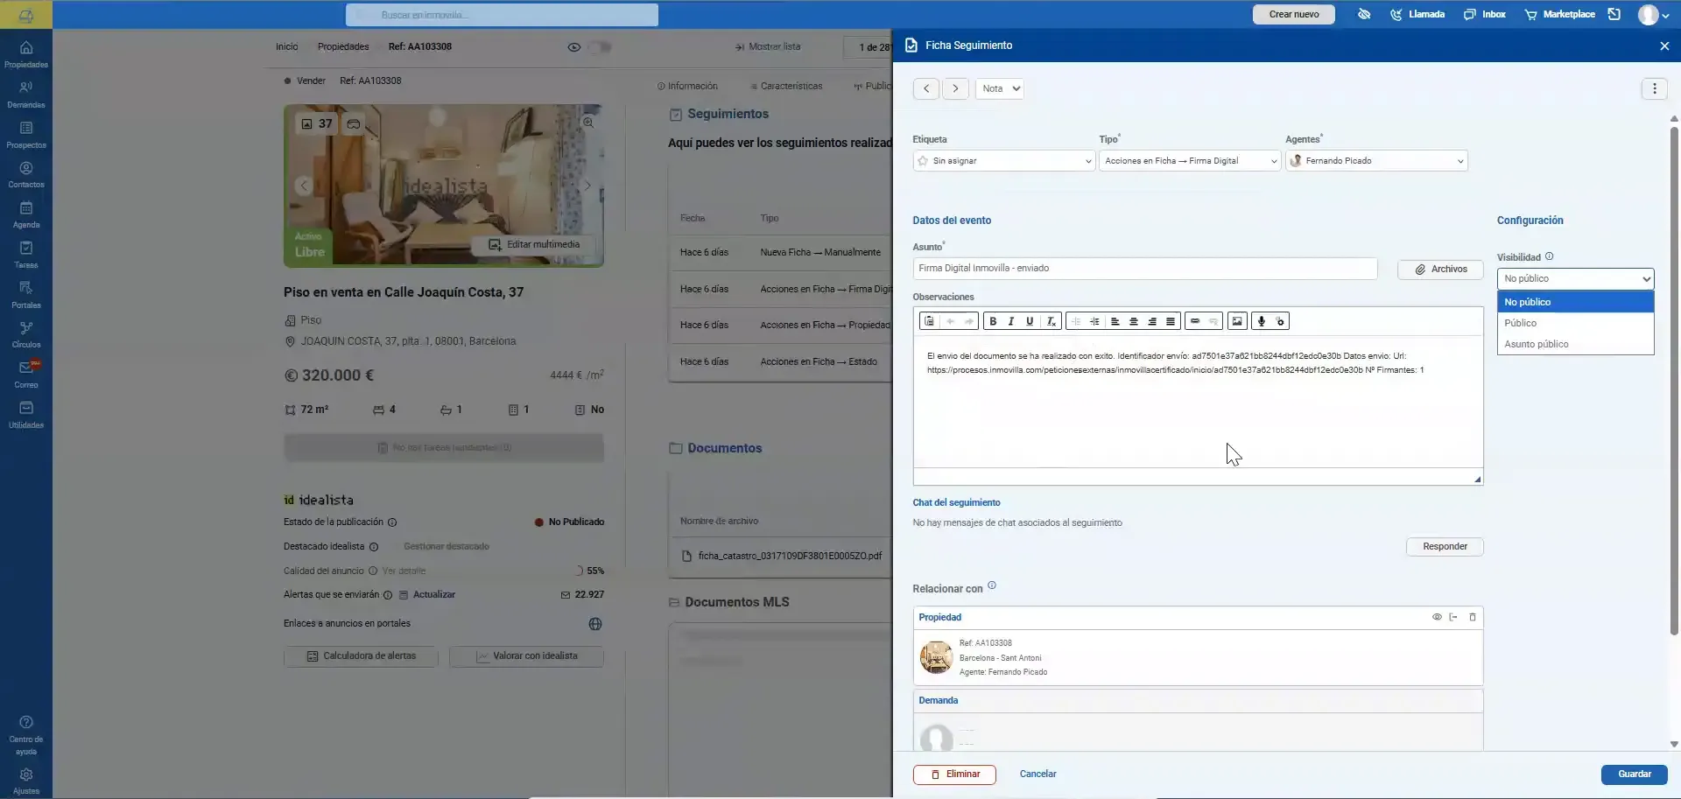Image resolution: width=1681 pixels, height=799 pixels.
Task: Select No público visibility option
Action: [x=1575, y=302]
